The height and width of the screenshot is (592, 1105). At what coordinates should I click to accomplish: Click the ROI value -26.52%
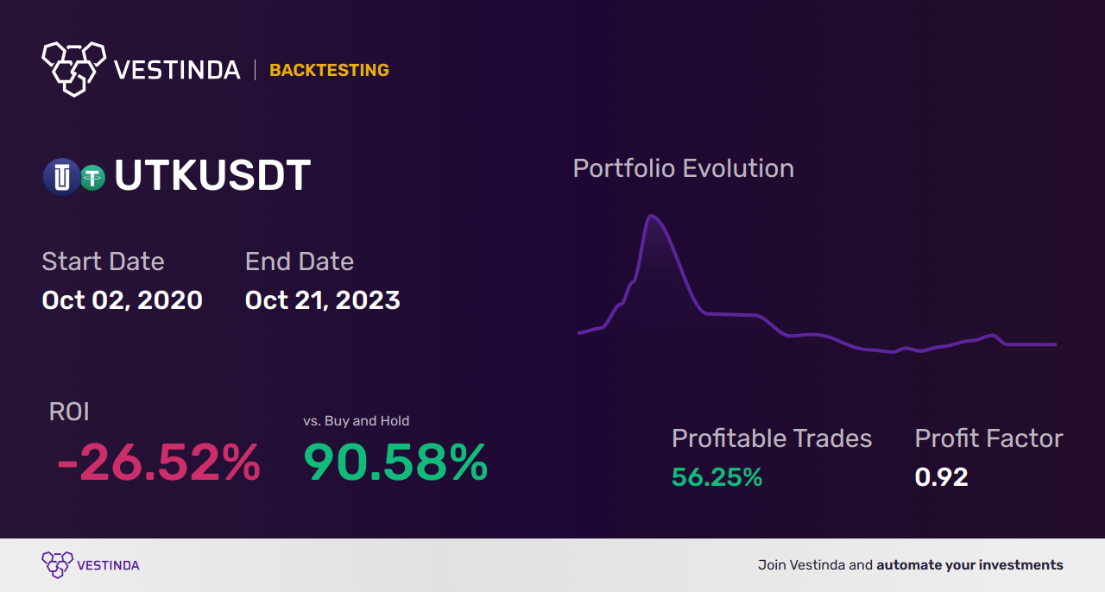click(158, 463)
